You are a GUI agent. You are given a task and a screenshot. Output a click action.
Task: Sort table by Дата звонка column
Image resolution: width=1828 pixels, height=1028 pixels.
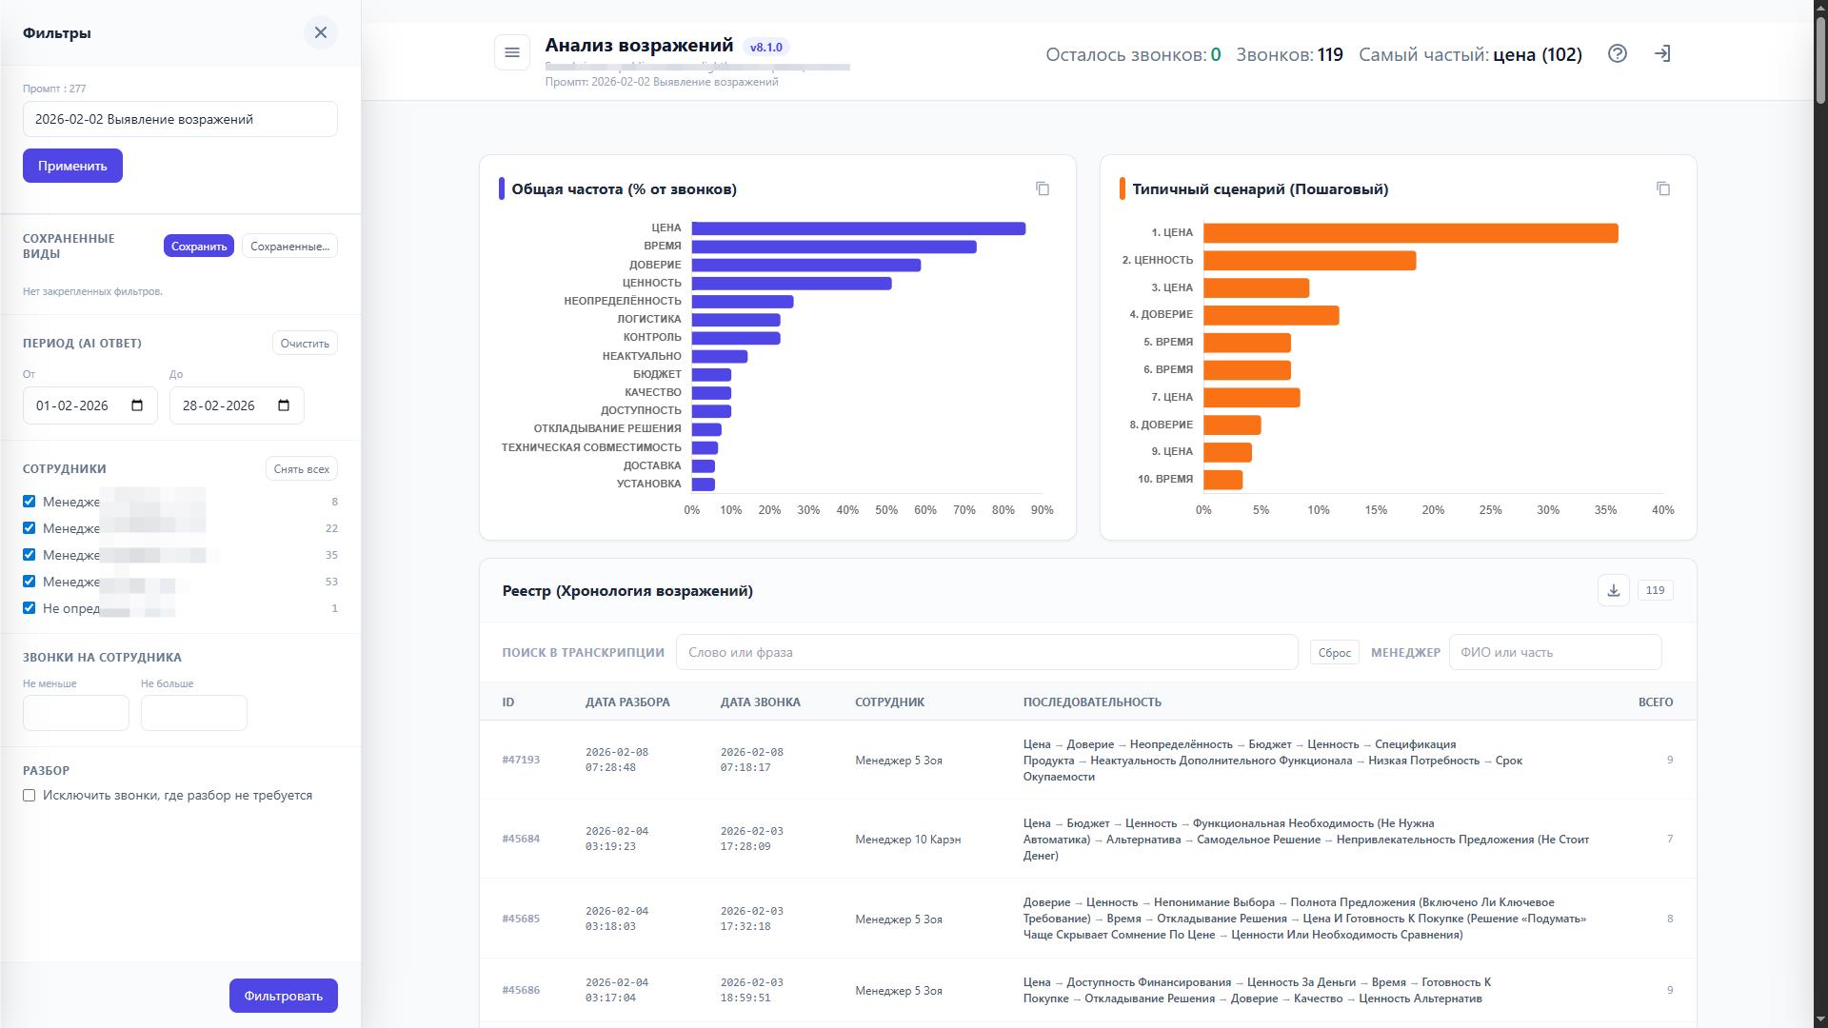click(760, 702)
